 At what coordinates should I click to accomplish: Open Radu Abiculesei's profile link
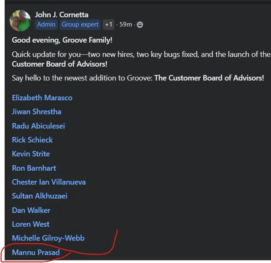pyautogui.click(x=39, y=126)
